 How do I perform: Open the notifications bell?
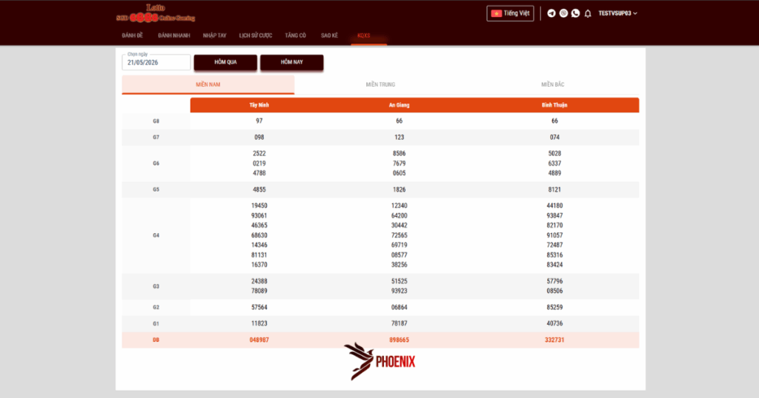pyautogui.click(x=588, y=13)
